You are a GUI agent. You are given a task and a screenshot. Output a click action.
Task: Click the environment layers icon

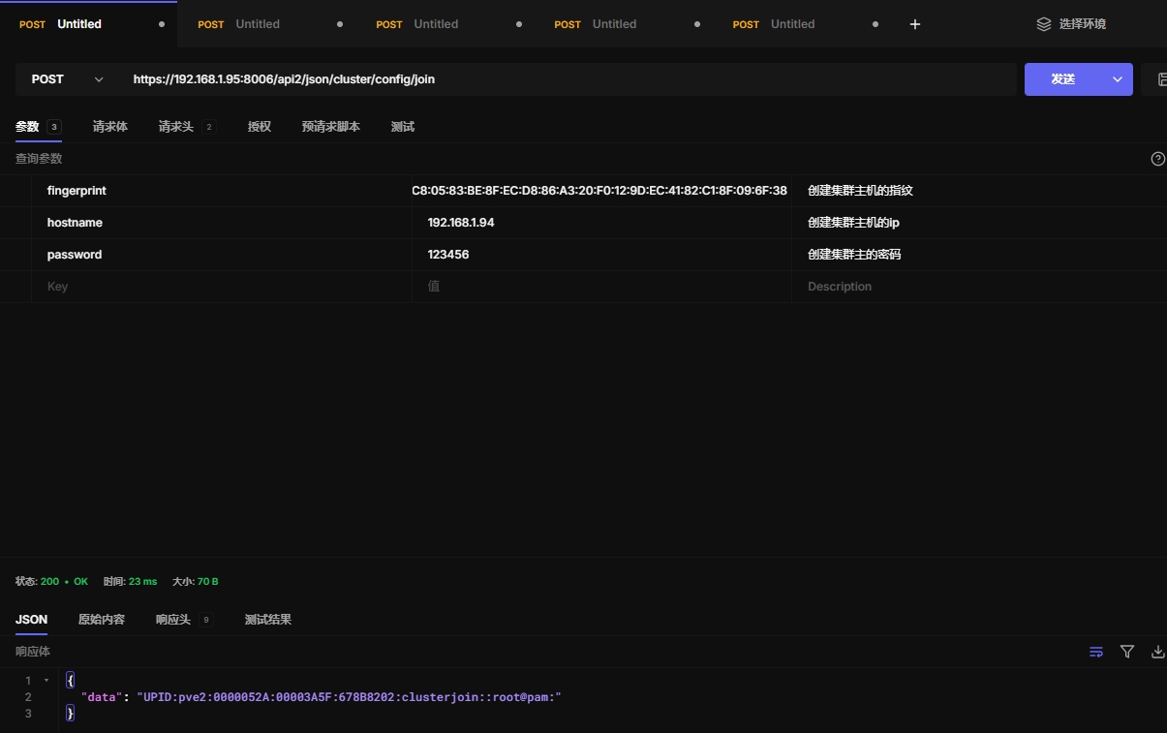point(1043,24)
